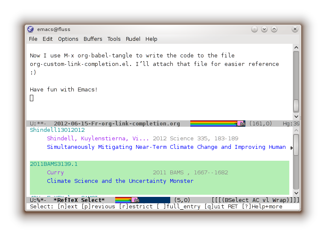Click the up-chevron maximize button in title bar
The image size is (326, 236).
[x=274, y=29]
